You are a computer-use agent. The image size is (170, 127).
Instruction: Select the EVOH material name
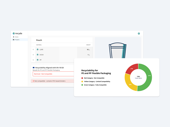pyautogui.click(x=41, y=55)
